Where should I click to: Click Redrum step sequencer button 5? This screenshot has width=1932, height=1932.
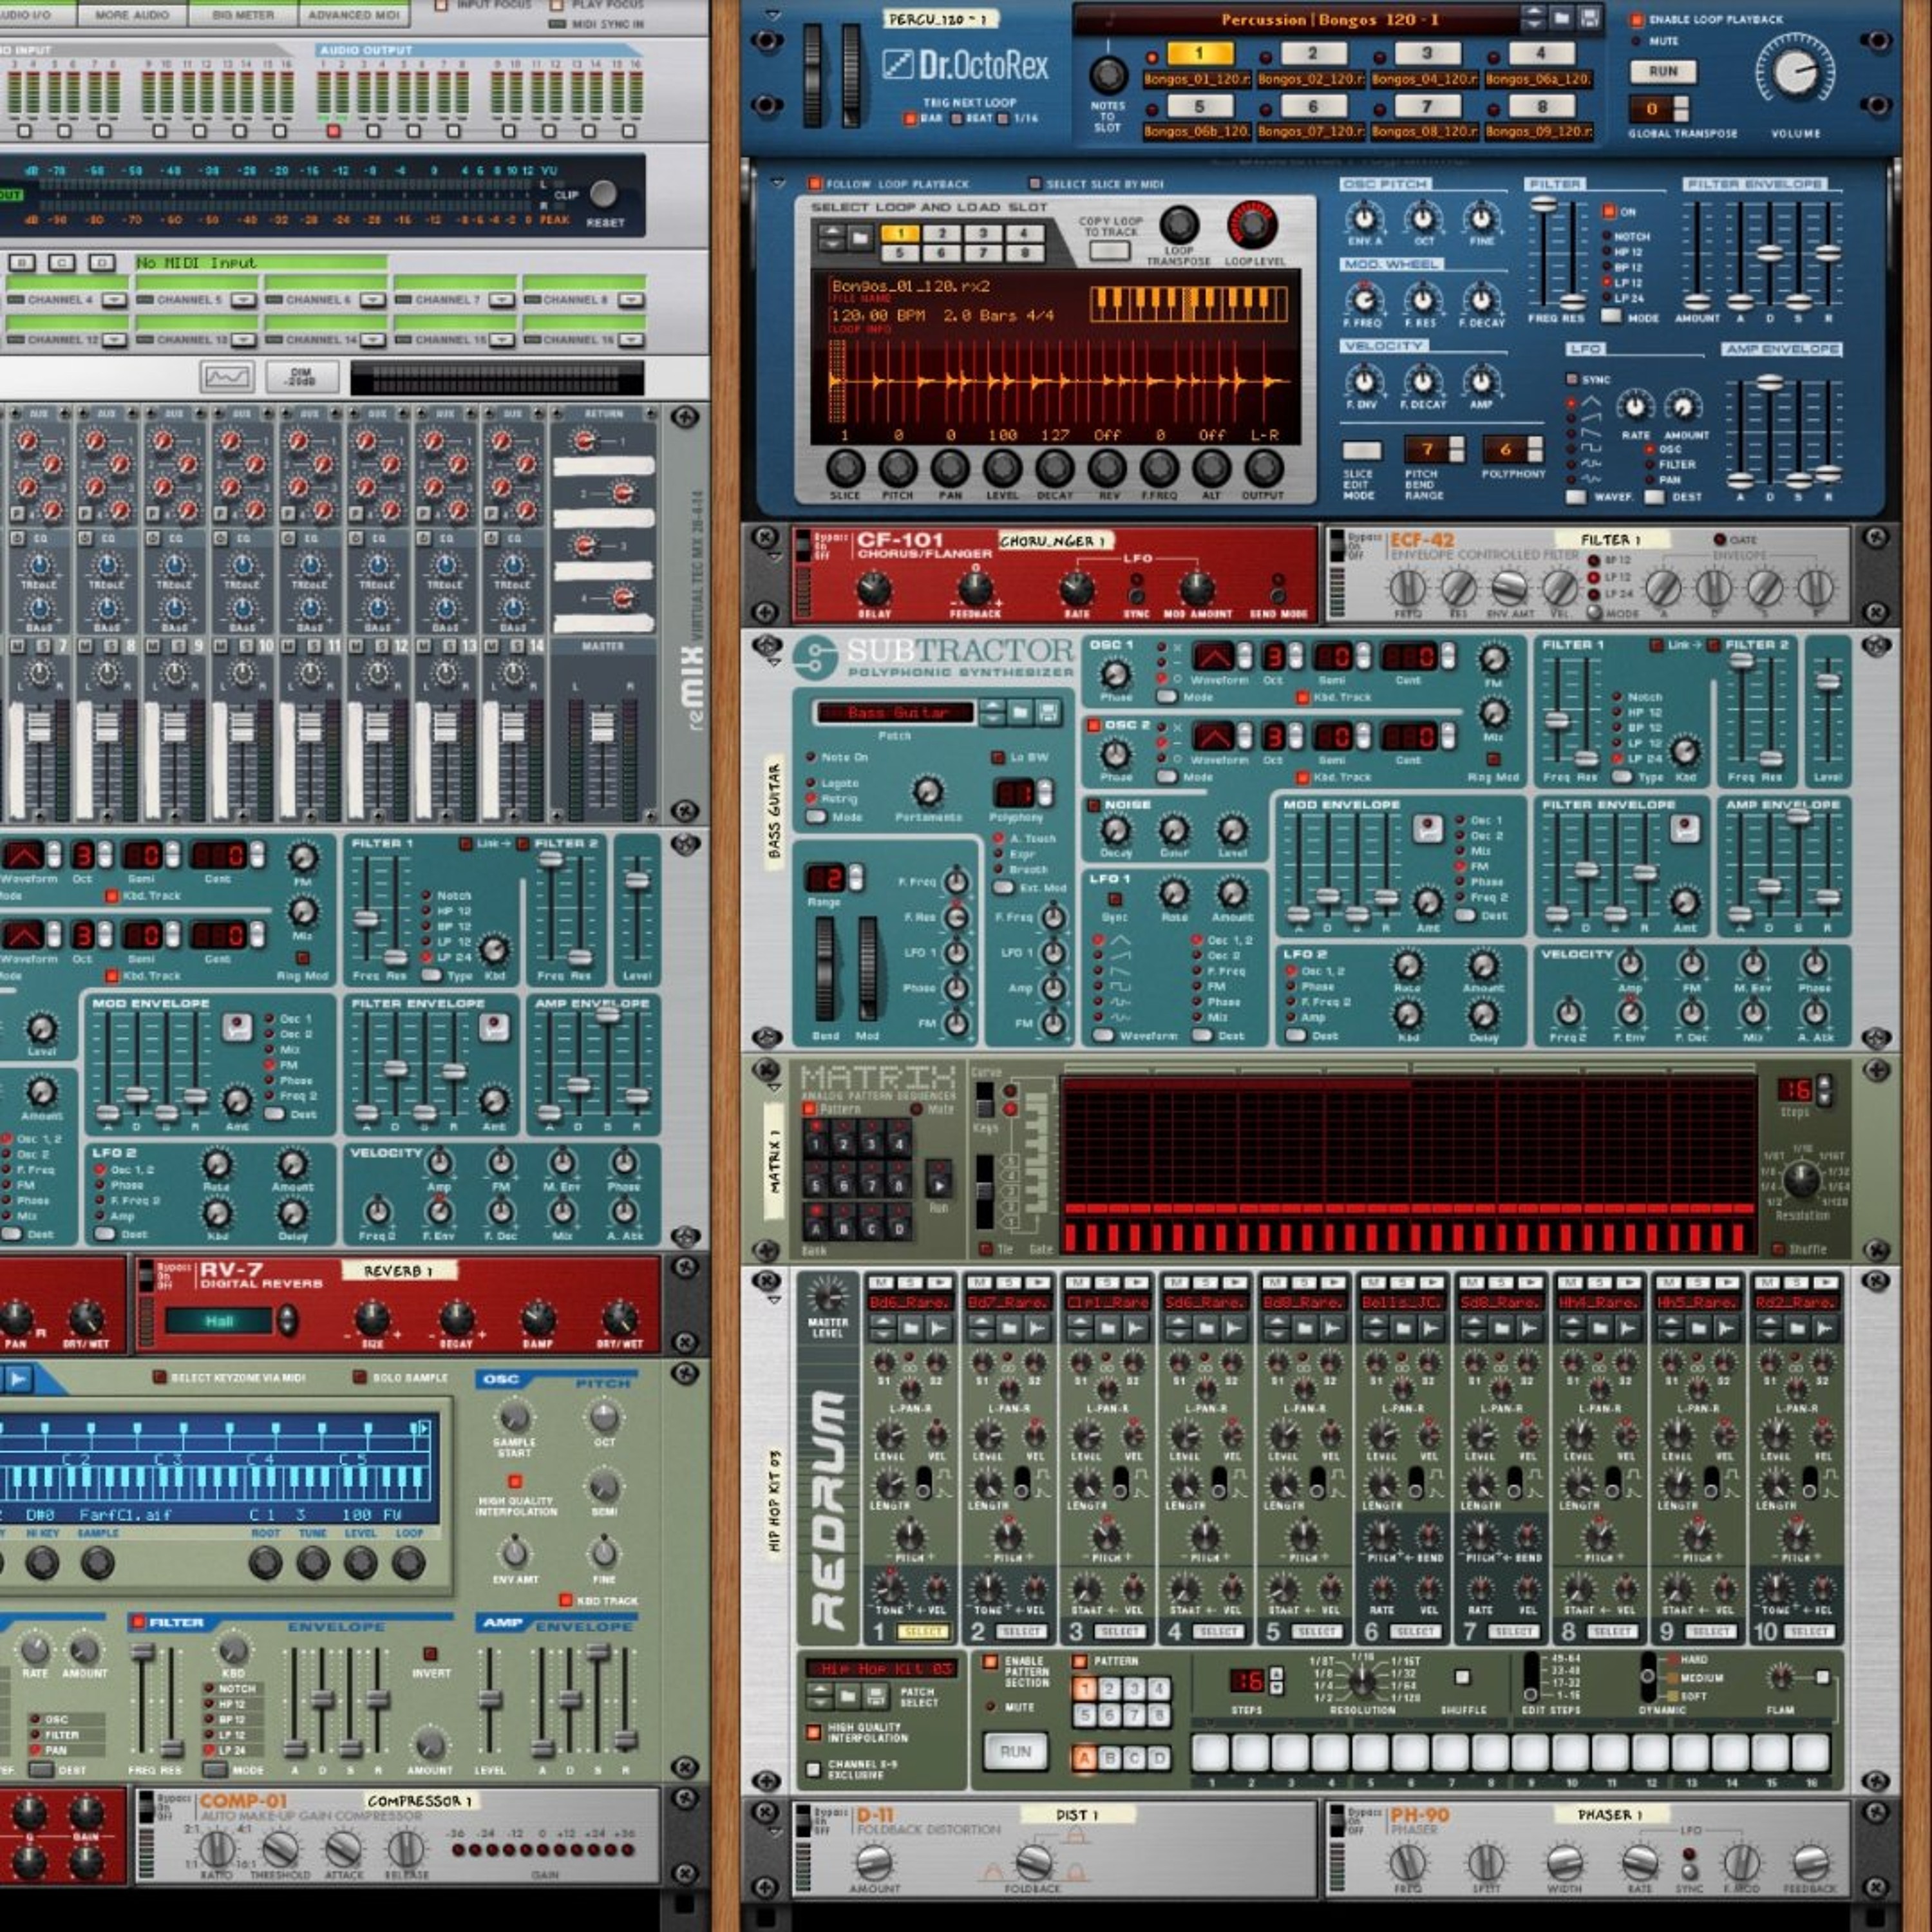click(1370, 1752)
